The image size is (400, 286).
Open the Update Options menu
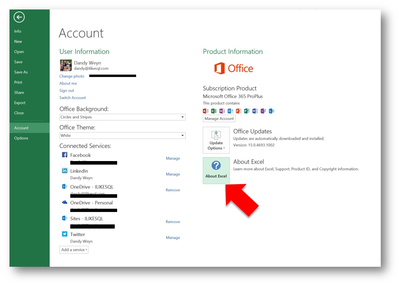click(216, 140)
